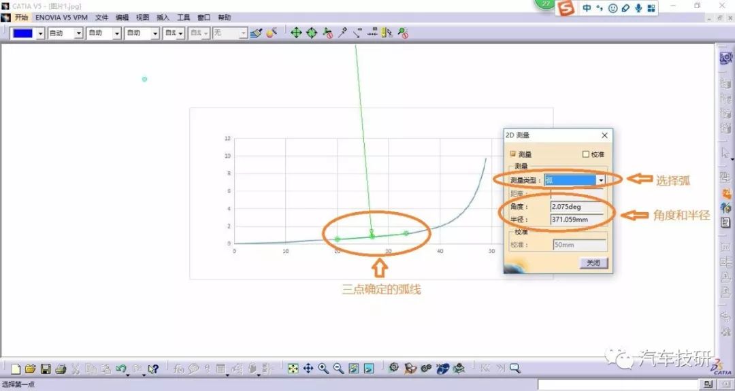This screenshot has height=391, width=735.
Task: Click the Fit All In icon
Action: (293, 369)
